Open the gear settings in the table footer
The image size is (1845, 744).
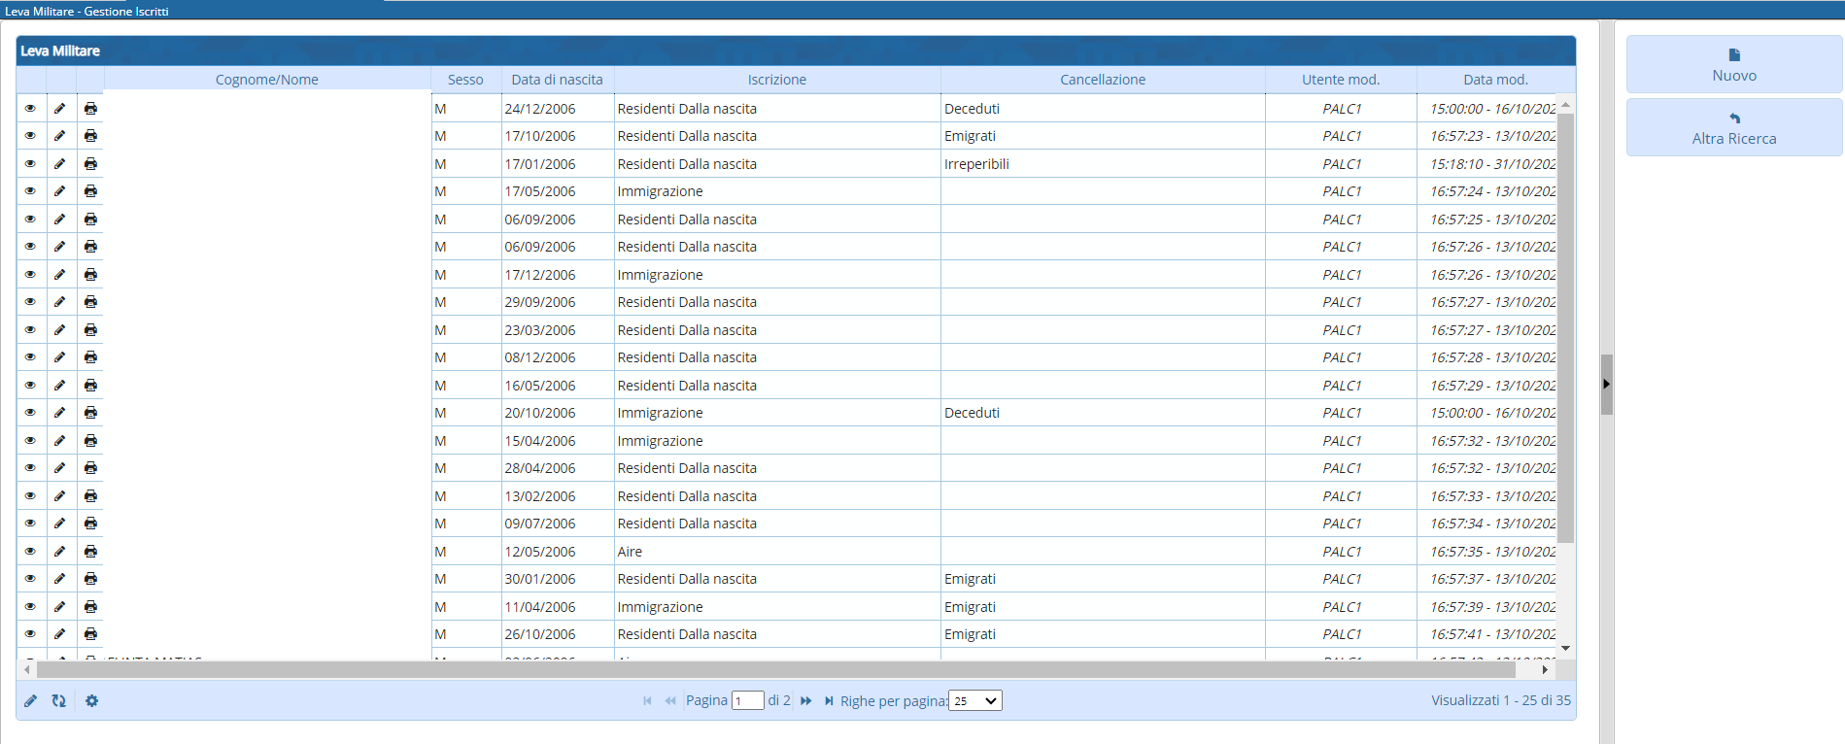pos(92,700)
